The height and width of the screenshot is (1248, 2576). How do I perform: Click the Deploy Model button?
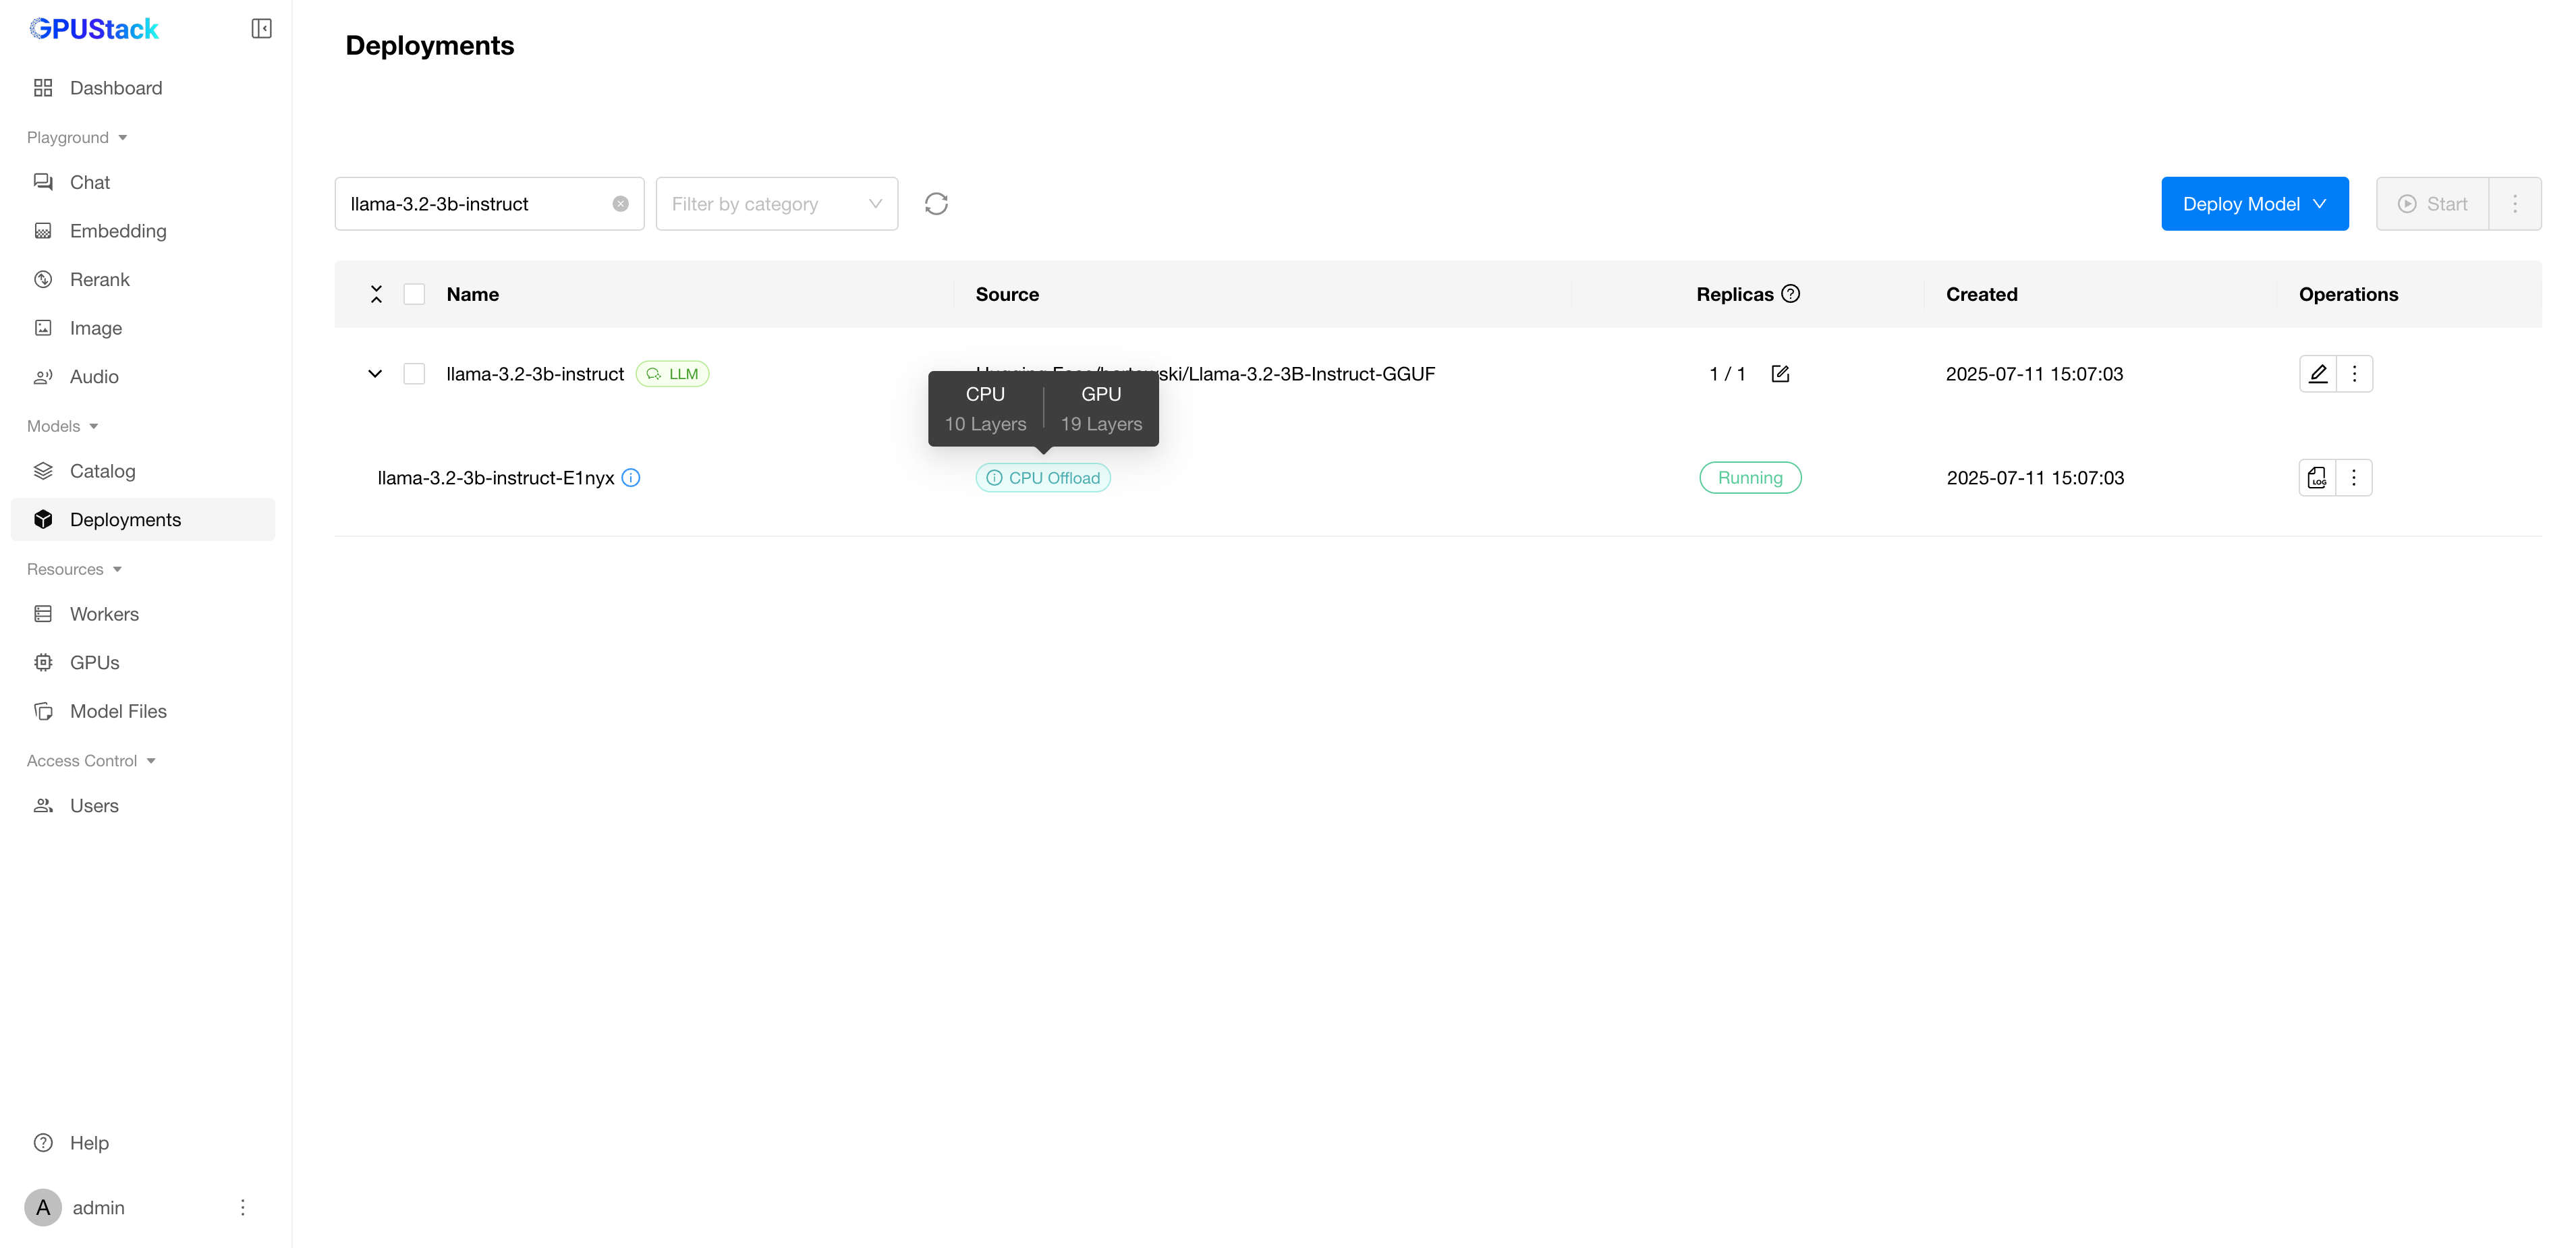[x=2254, y=204]
